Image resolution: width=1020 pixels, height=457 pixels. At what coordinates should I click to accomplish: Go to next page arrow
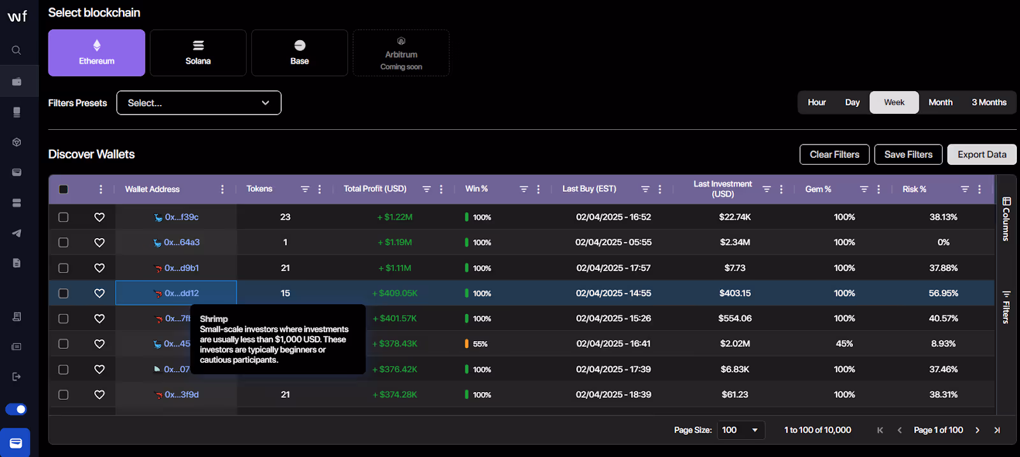pyautogui.click(x=977, y=430)
